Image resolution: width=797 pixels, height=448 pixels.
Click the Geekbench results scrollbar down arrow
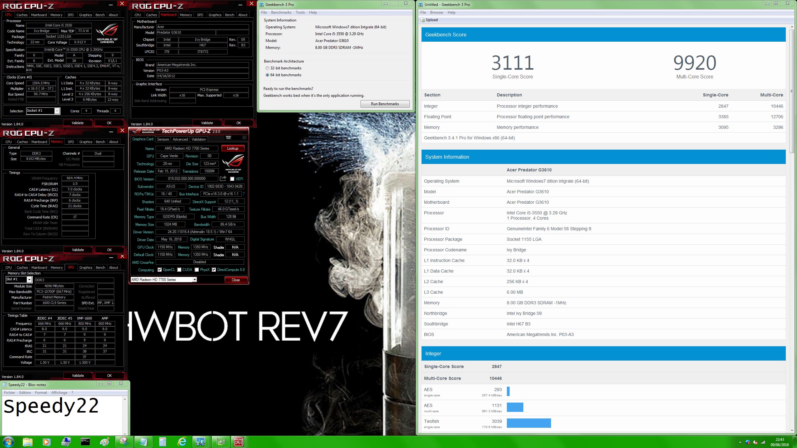[792, 430]
